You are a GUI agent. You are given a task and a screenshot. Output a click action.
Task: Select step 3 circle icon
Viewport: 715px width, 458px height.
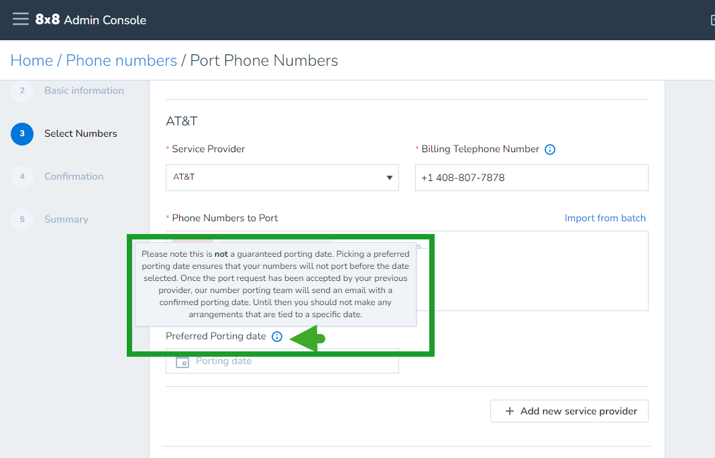tap(22, 133)
